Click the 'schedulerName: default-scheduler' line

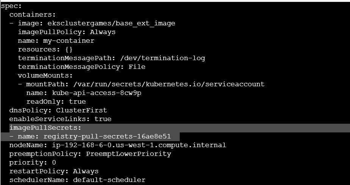coord(77,180)
